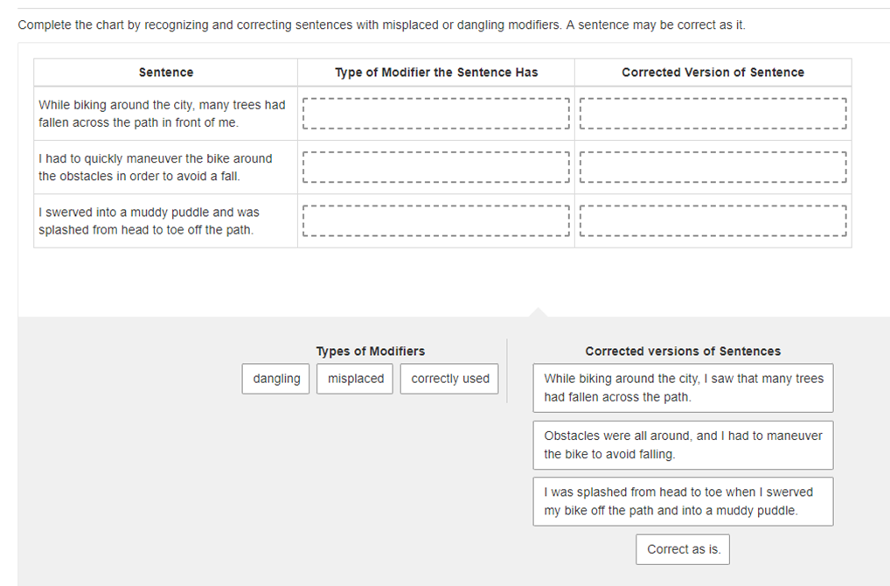Click modifier type box for maneuver sentence
The width and height of the screenshot is (890, 586).
436,167
